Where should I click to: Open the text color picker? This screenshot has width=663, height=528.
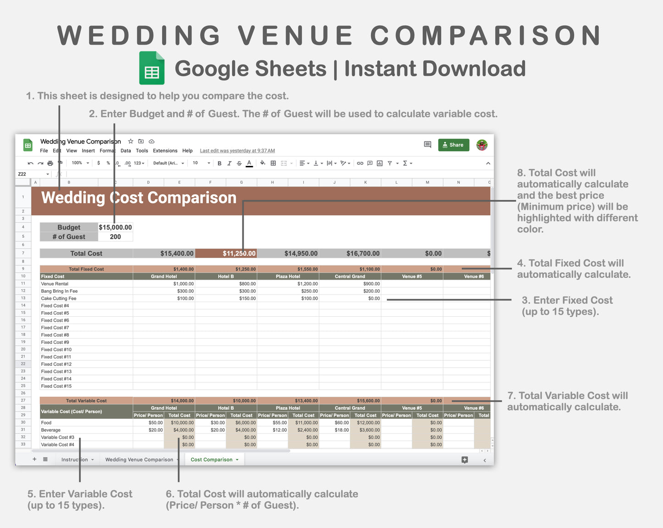[249, 163]
